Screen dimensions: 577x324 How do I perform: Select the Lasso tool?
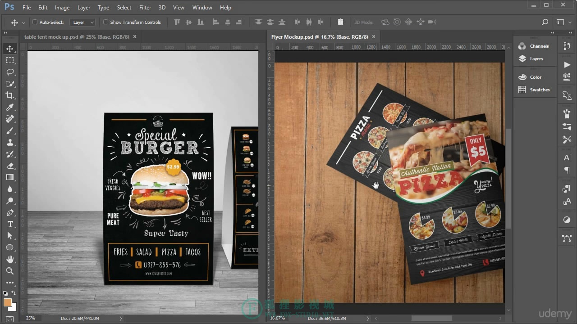(x=10, y=72)
